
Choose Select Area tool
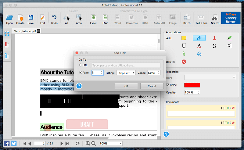point(79,17)
